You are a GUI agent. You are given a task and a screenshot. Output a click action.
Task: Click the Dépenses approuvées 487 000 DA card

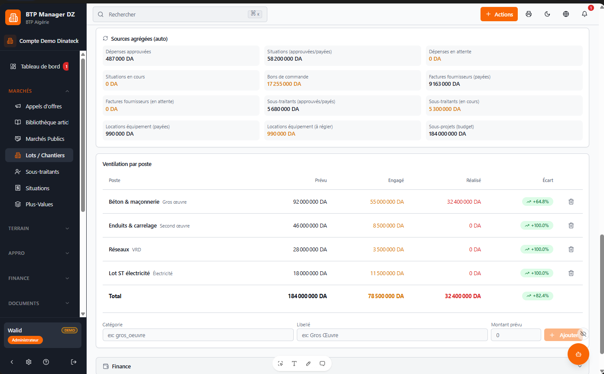click(x=181, y=55)
